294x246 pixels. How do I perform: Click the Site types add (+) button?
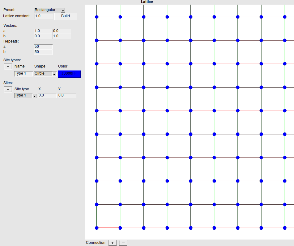(x=8, y=66)
